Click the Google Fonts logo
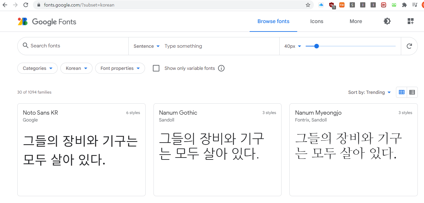 (x=47, y=22)
